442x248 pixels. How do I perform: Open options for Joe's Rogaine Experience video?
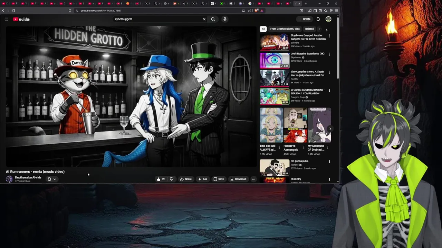pos(329,54)
